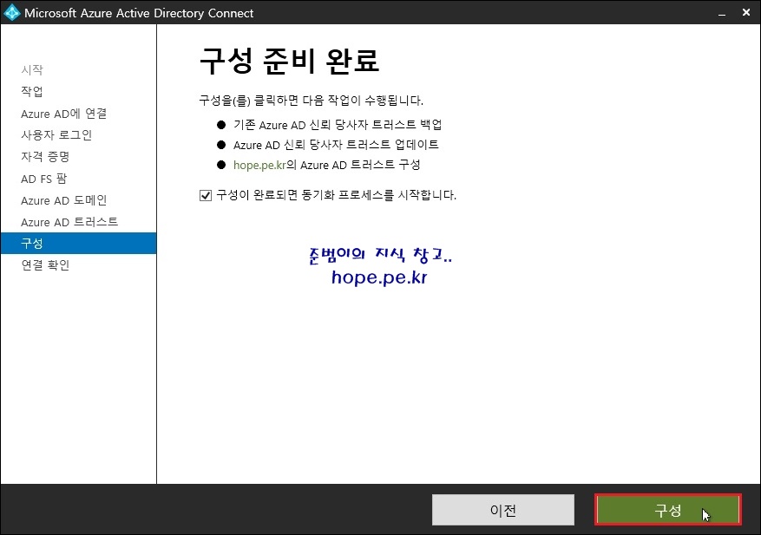761x535 pixels.
Task: Toggle the start synchronization process checkbox
Action: (206, 195)
